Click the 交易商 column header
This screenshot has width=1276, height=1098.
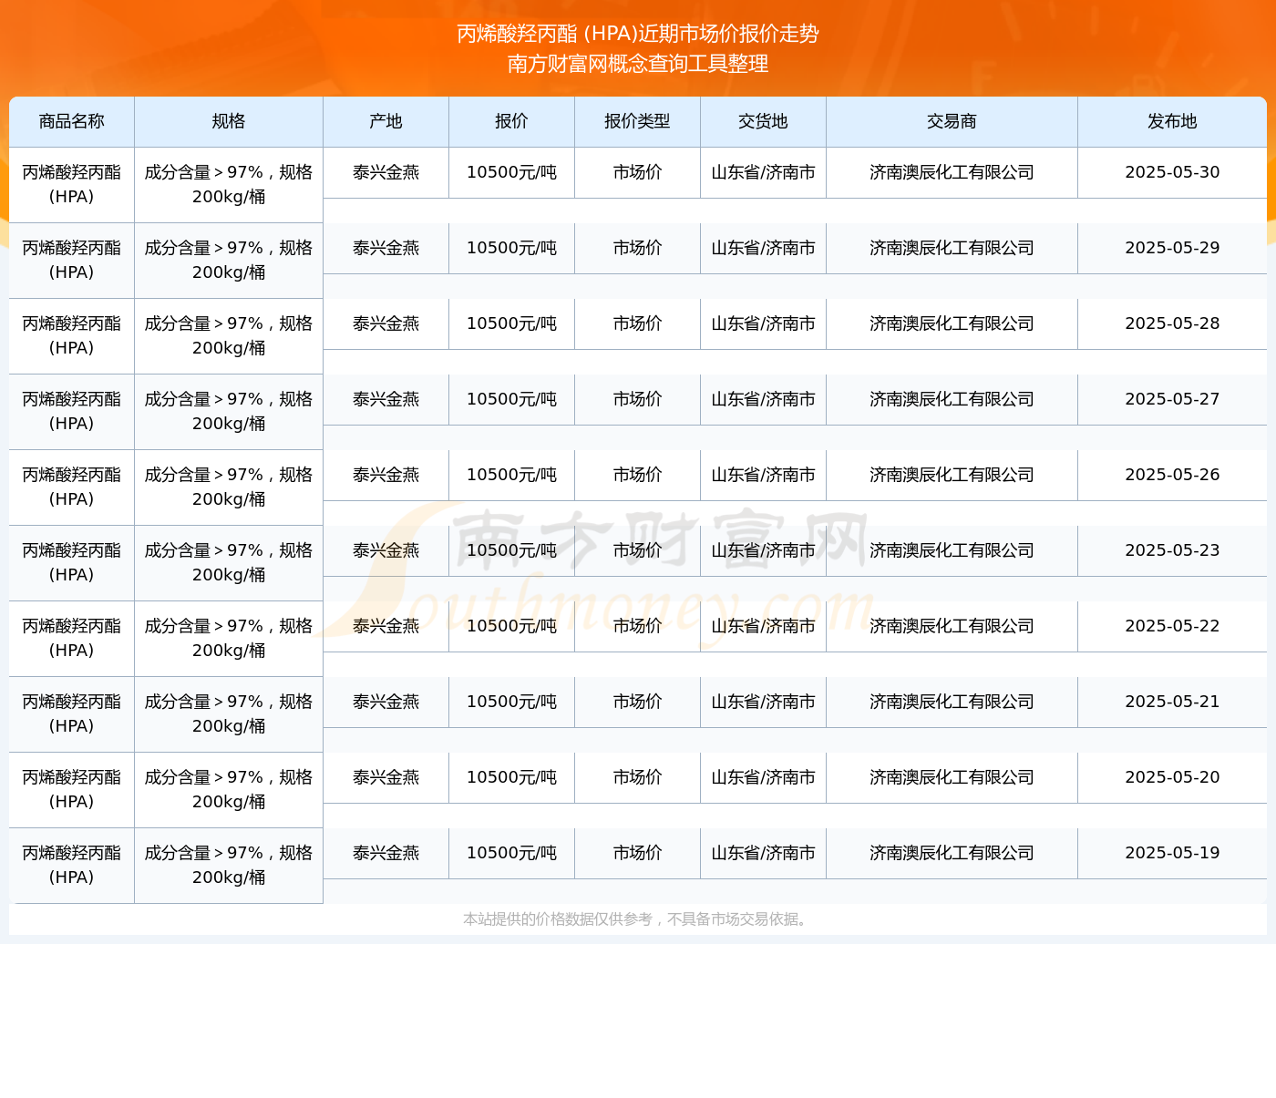(x=952, y=121)
